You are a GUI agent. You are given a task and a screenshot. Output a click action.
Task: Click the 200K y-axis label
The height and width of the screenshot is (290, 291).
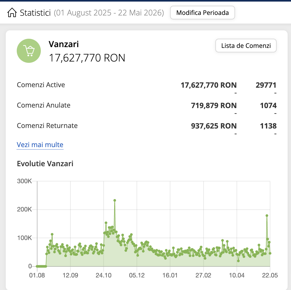pyautogui.click(x=25, y=209)
